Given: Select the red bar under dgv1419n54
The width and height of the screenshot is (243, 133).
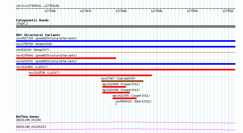Looking at the screenshot, I should point(114,87).
